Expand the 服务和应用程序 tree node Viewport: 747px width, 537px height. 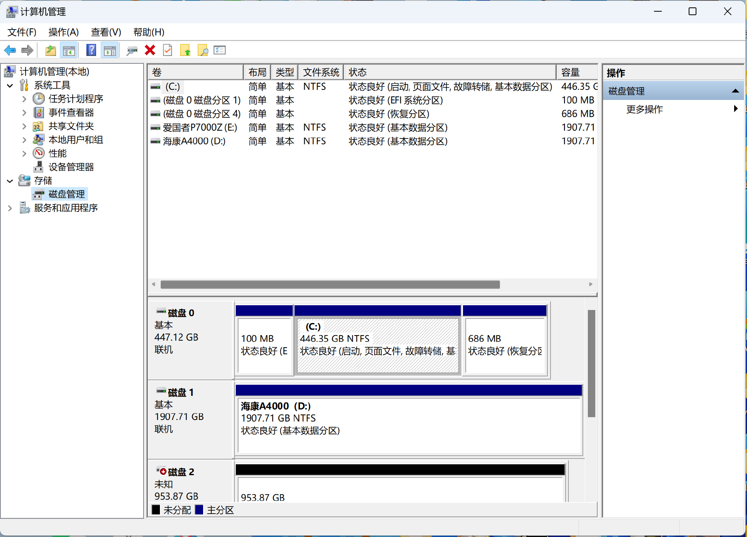[x=10, y=208]
